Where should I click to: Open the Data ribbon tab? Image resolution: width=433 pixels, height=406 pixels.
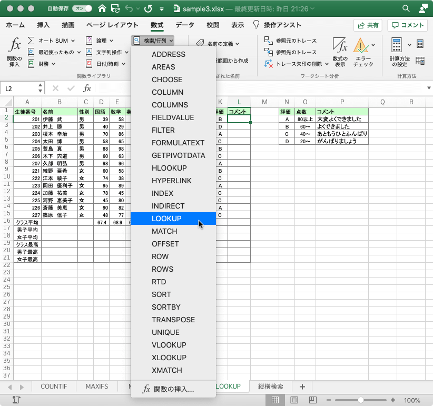(185, 25)
